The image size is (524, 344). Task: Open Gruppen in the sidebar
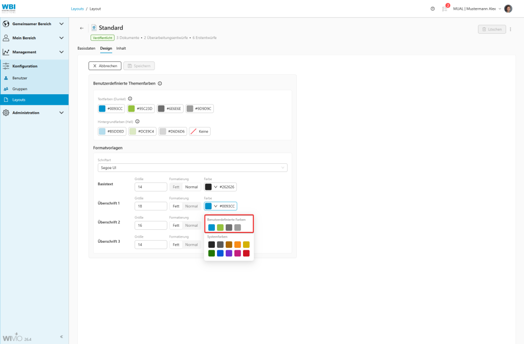click(34, 89)
